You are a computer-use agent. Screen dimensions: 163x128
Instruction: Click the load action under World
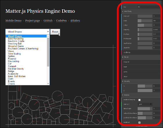[x=141, y=67]
